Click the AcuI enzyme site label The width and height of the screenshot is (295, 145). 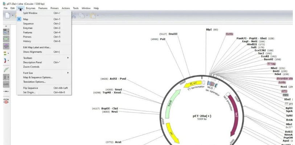[118, 142]
